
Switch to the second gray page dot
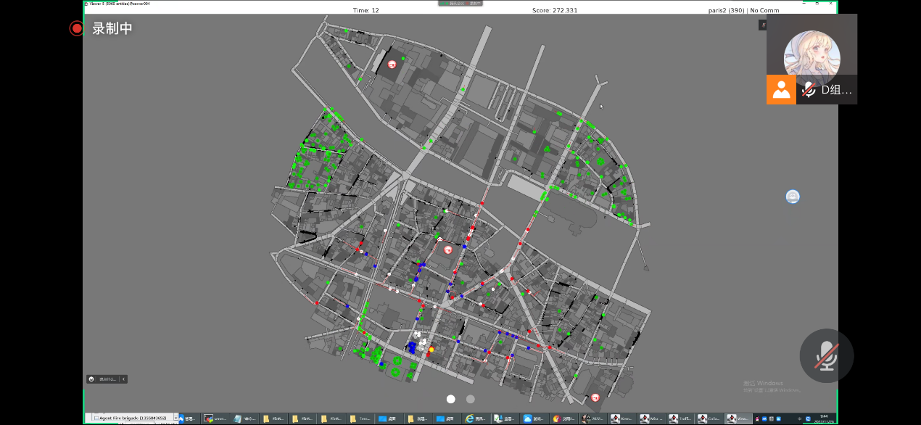471,399
